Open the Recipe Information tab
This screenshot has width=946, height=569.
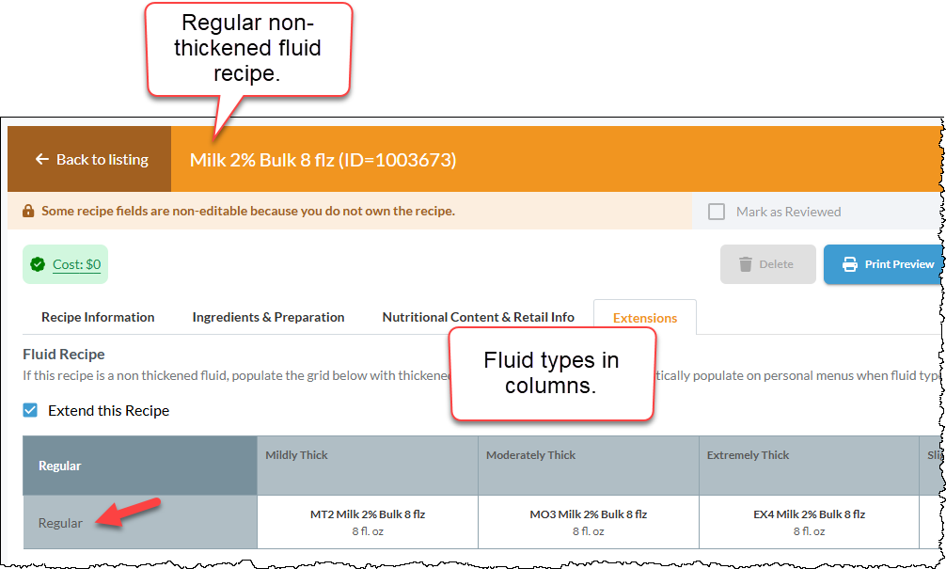pyautogui.click(x=98, y=317)
